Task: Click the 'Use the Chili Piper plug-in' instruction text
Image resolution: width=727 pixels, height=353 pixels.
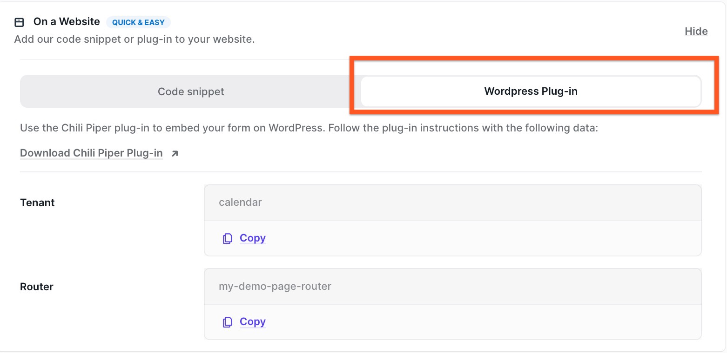Action: (x=309, y=128)
